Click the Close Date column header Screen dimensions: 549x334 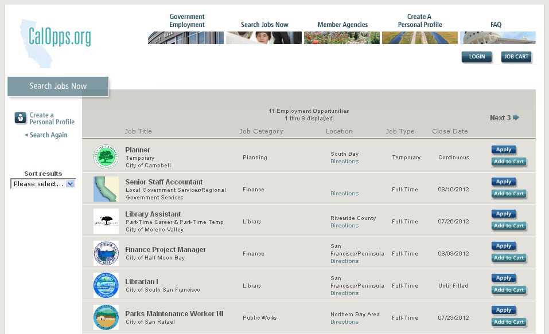pyautogui.click(x=450, y=131)
